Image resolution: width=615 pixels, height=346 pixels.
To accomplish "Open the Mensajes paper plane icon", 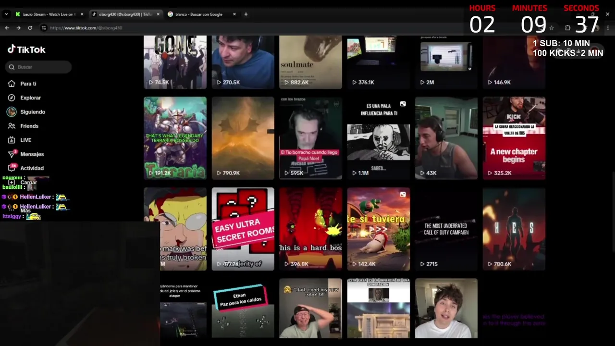I will click(12, 154).
